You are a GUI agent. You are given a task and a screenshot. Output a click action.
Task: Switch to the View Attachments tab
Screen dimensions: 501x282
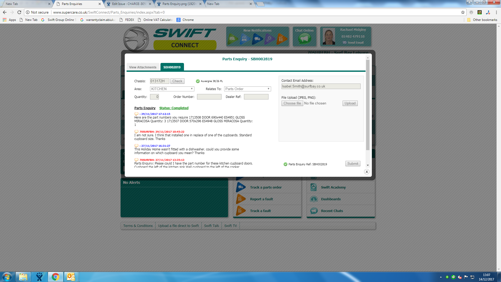pyautogui.click(x=142, y=67)
